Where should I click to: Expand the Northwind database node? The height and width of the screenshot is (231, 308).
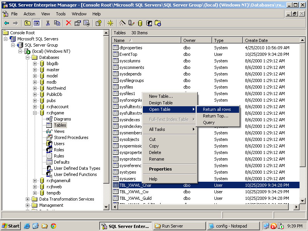35,88
